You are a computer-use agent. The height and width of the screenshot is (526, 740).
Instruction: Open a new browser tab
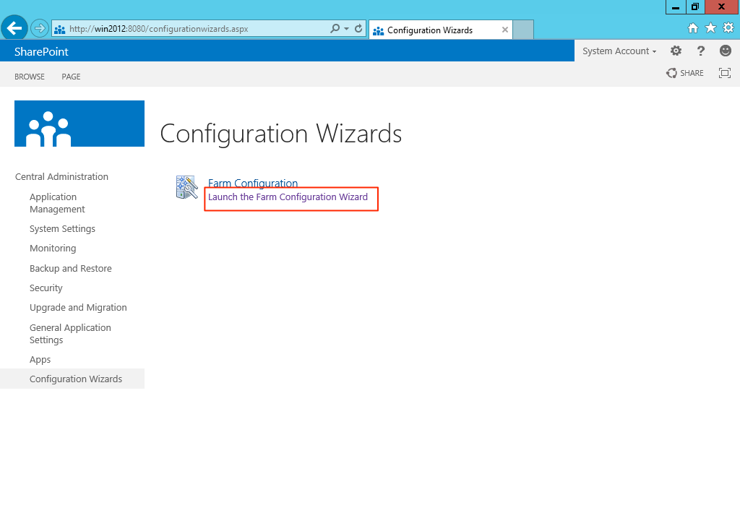[523, 30]
